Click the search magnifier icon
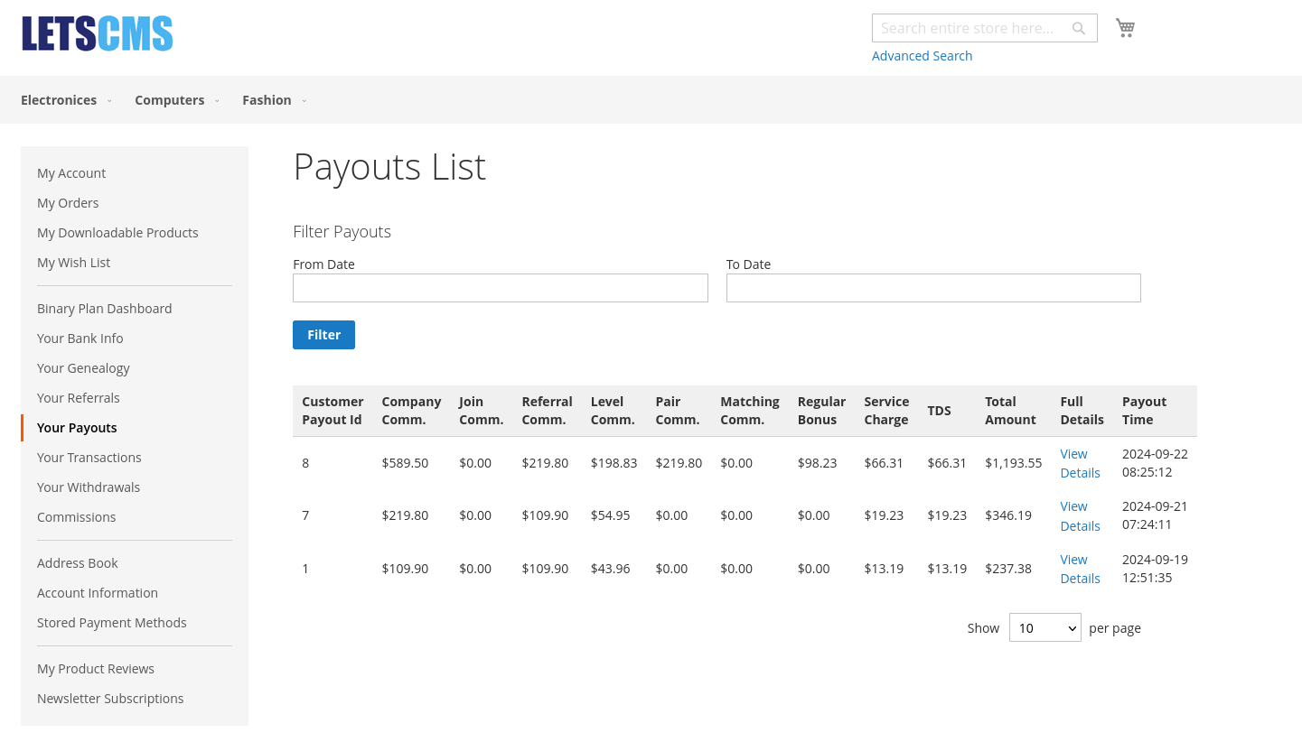This screenshot has height=742, width=1302. click(x=1079, y=28)
